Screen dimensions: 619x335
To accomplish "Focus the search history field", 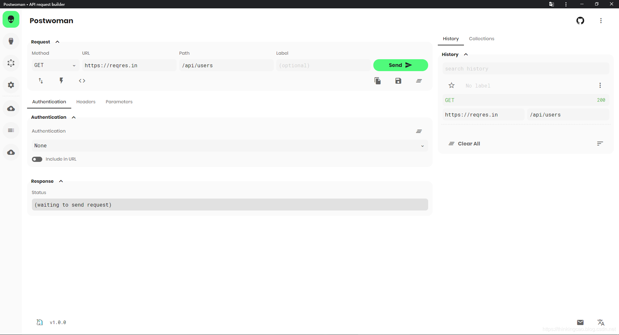I will pyautogui.click(x=526, y=69).
